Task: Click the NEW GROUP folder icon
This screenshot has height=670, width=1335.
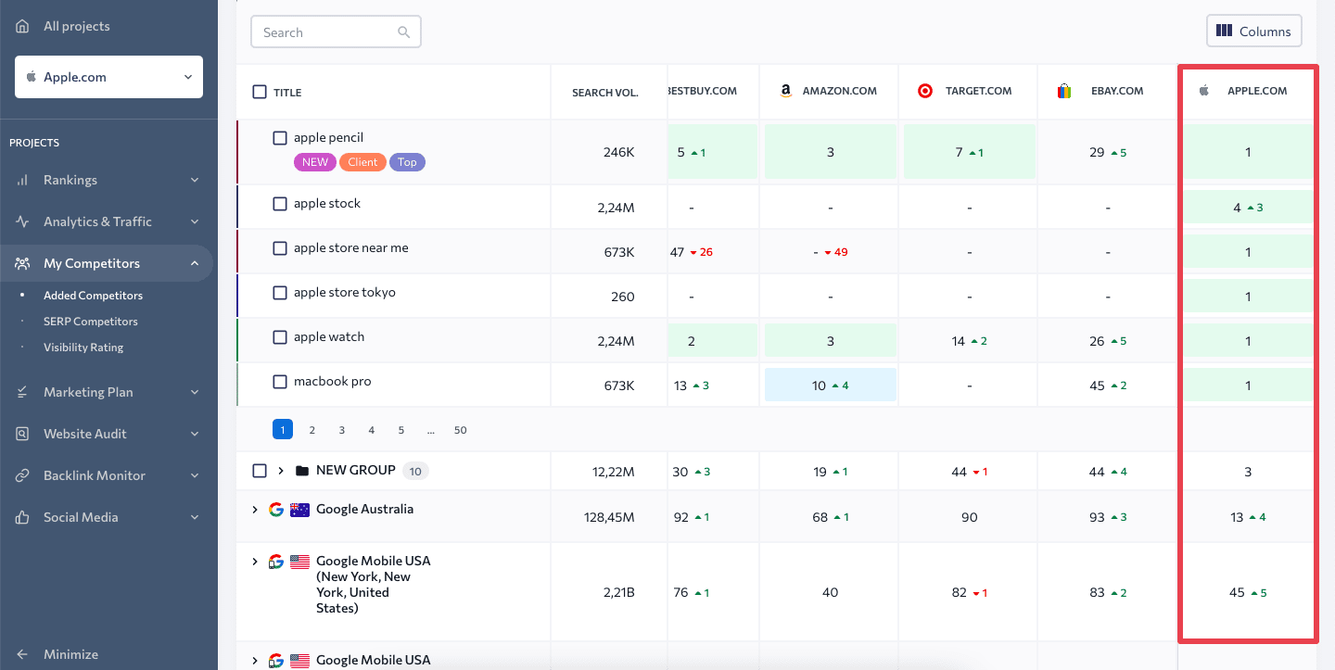Action: point(301,471)
